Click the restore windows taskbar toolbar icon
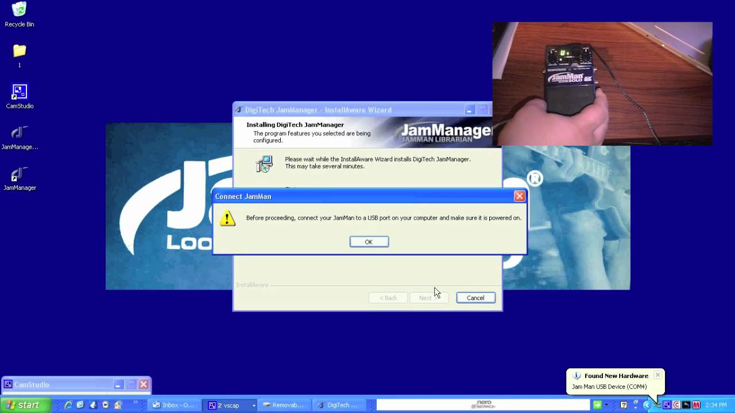The width and height of the screenshot is (735, 413). pos(636,402)
